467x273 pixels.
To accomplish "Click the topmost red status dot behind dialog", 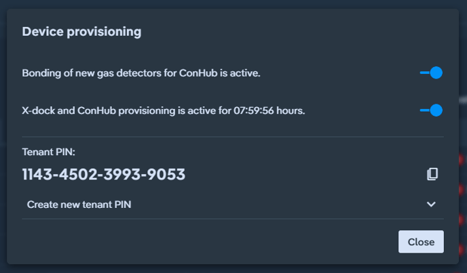I will 461,160.
